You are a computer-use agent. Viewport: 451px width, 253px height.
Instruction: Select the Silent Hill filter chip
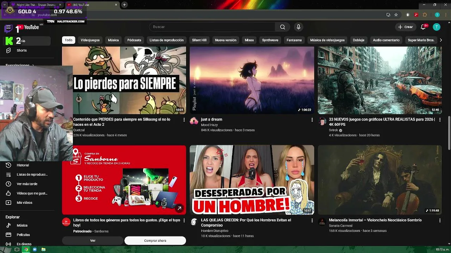coord(199,40)
